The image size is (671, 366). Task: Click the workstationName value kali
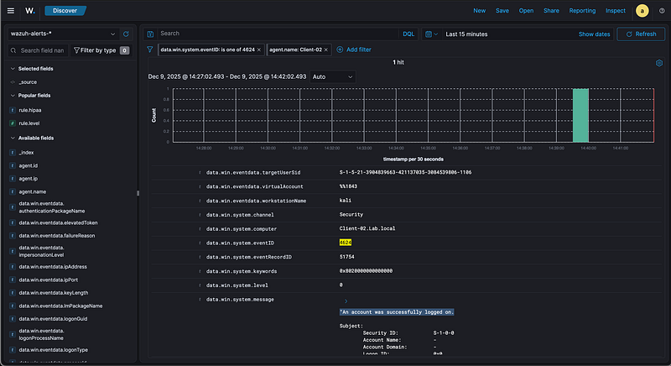click(346, 200)
